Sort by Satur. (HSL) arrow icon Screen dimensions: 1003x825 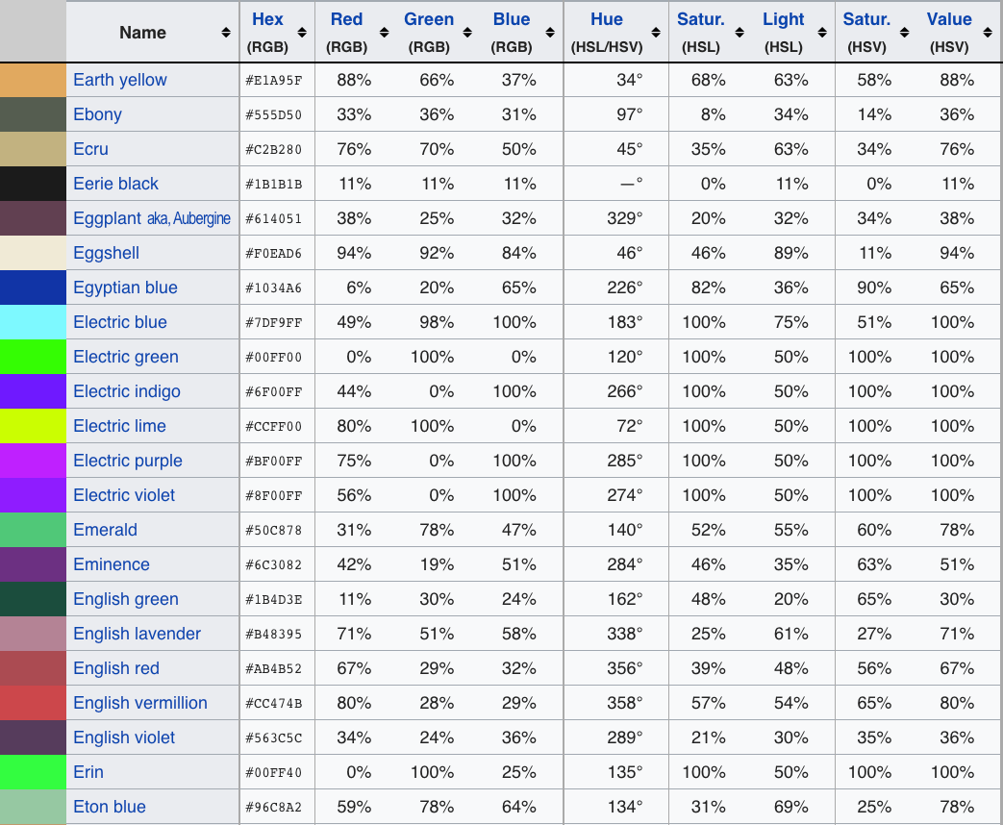tap(739, 33)
